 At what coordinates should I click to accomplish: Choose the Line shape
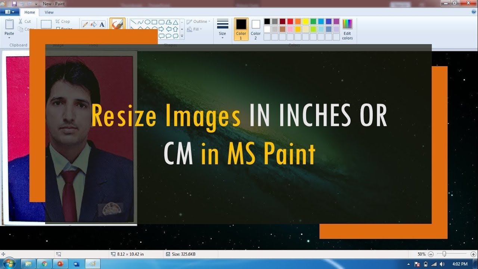(x=133, y=22)
